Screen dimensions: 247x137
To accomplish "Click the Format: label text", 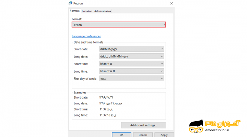I will click(77, 19).
